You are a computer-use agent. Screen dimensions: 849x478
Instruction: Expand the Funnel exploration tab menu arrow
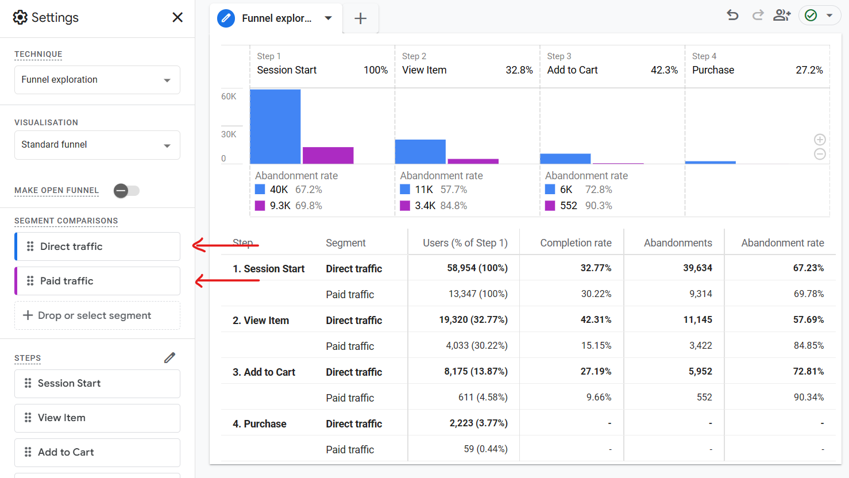[x=328, y=18]
